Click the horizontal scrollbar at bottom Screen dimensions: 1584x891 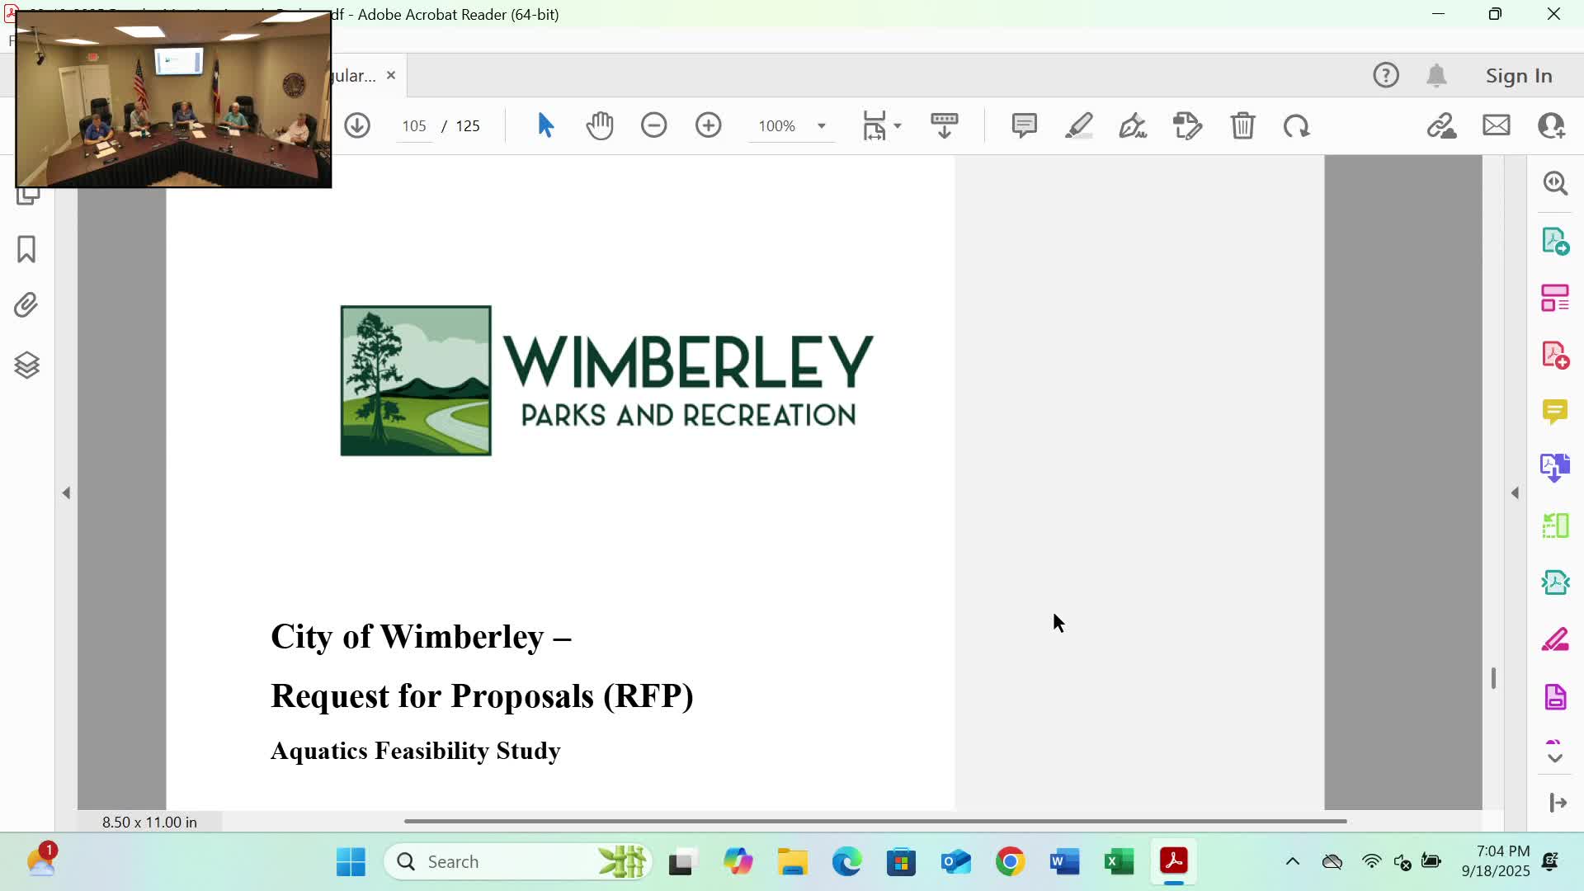point(874,821)
